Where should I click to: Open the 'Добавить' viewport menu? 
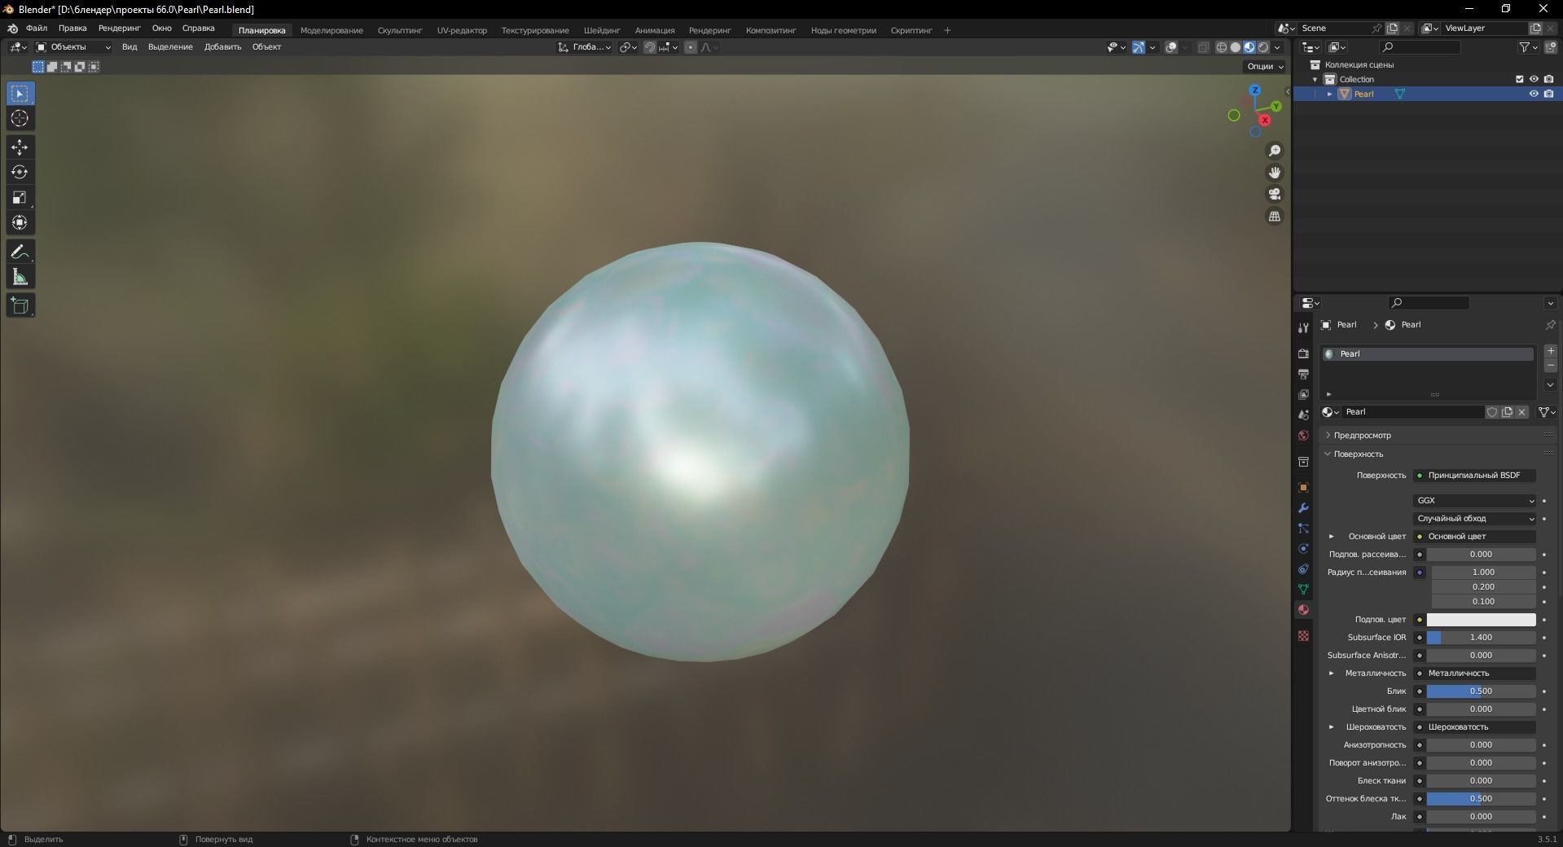[222, 47]
